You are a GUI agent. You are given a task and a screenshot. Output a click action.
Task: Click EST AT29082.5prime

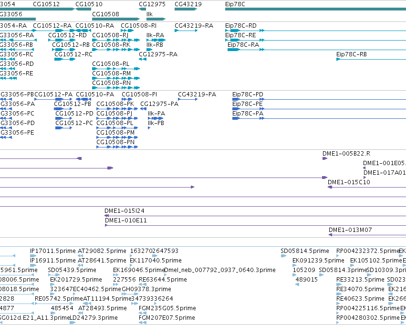pyautogui.click(x=102, y=251)
